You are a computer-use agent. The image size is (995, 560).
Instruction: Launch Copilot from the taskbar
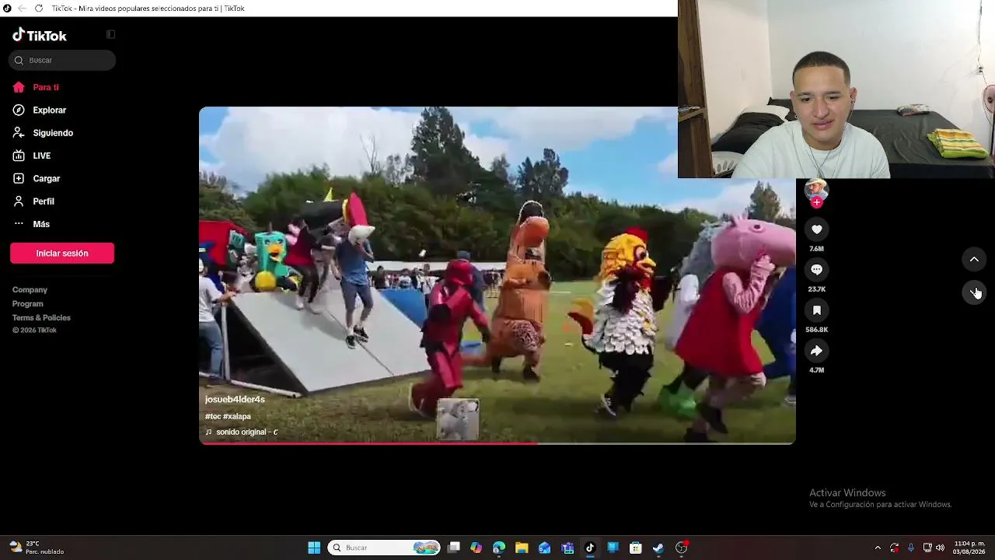click(477, 548)
